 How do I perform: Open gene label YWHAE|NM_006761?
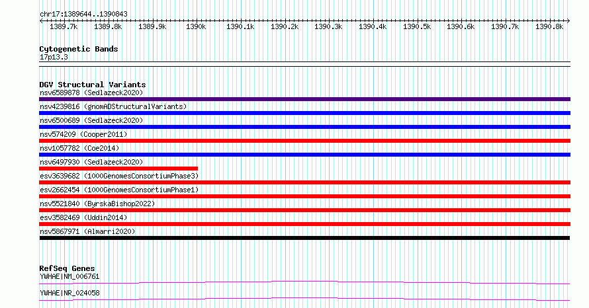[69, 276]
